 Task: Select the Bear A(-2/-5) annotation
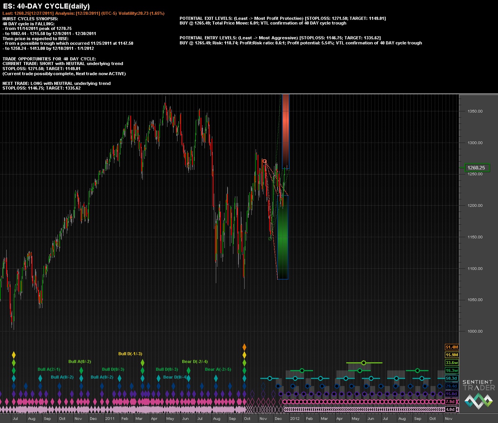[x=218, y=369]
